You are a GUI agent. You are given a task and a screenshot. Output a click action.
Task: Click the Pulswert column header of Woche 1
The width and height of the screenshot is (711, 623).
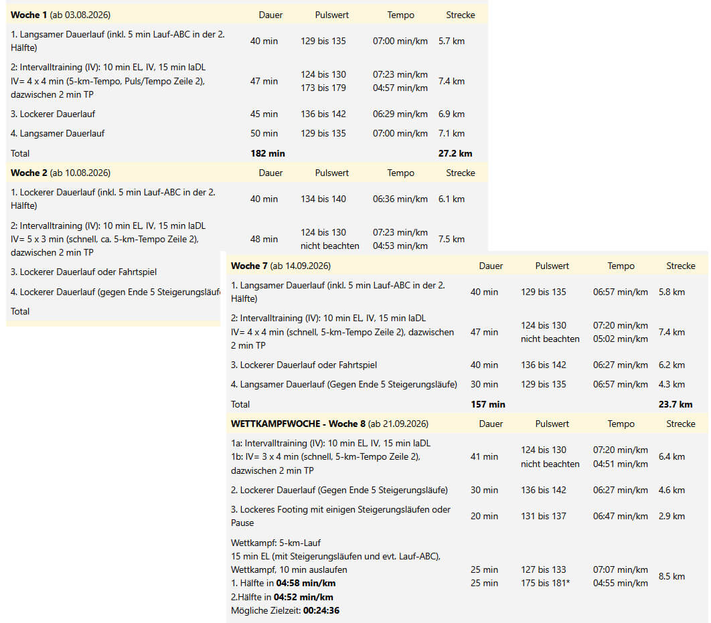tap(332, 15)
